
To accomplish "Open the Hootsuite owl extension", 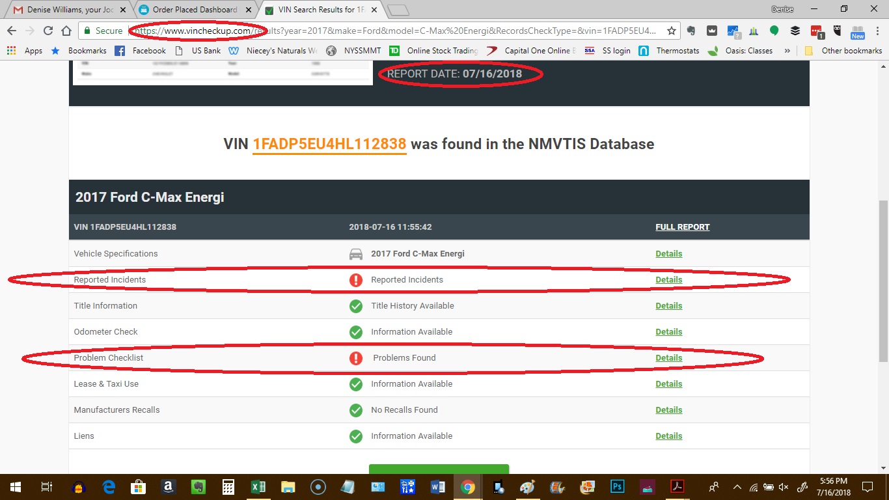I will [837, 31].
